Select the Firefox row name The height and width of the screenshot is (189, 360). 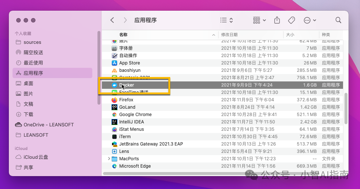(x=126, y=99)
